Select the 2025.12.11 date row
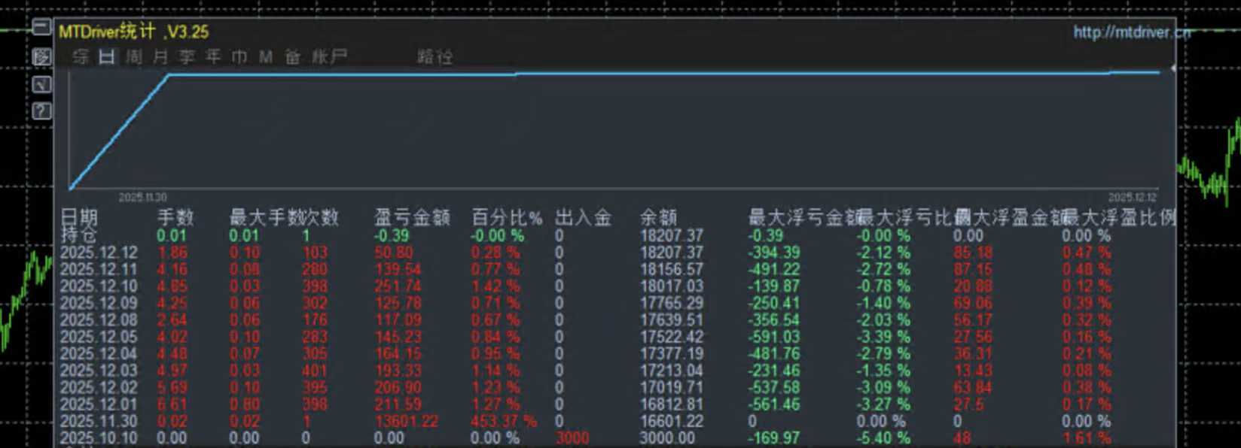 (x=99, y=269)
